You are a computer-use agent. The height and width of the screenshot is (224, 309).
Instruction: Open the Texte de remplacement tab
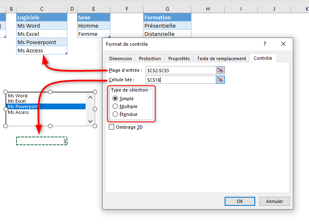(x=221, y=59)
